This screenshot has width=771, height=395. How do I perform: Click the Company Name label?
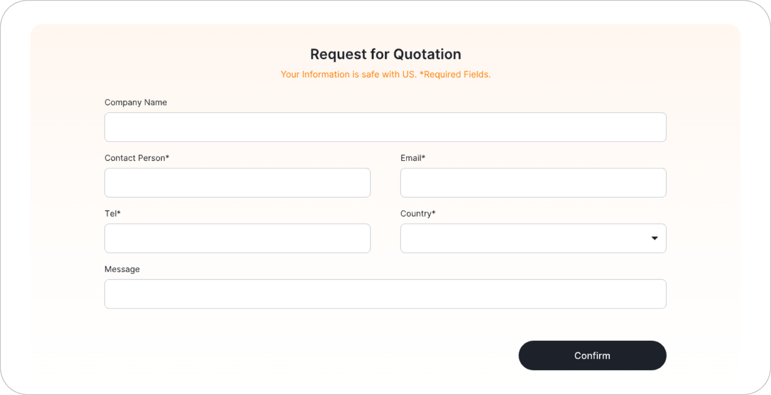click(x=135, y=102)
